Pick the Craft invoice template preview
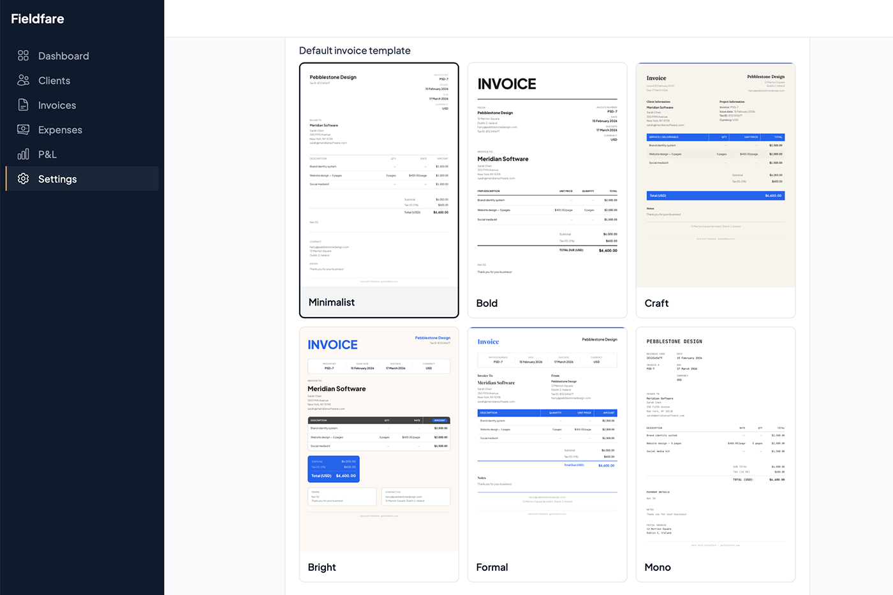The height and width of the screenshot is (595, 893). [x=716, y=175]
